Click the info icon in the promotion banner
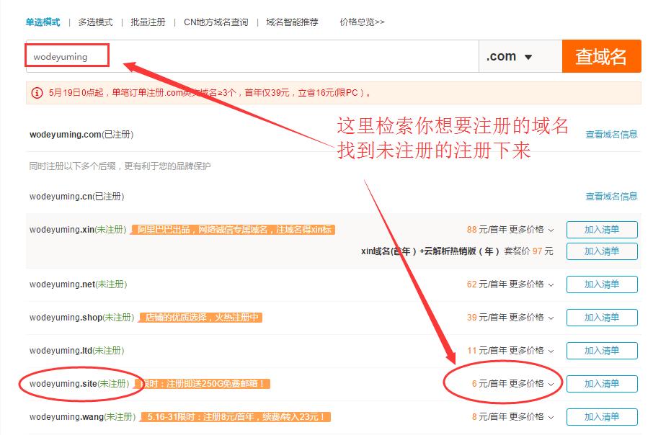This screenshot has width=653, height=435. click(35, 91)
